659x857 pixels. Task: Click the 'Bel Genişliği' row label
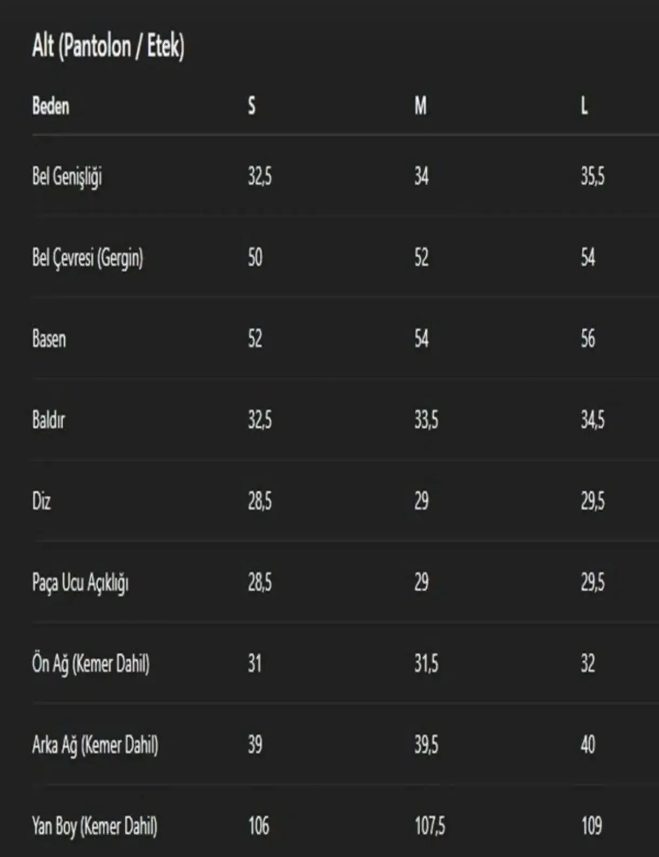(67, 177)
